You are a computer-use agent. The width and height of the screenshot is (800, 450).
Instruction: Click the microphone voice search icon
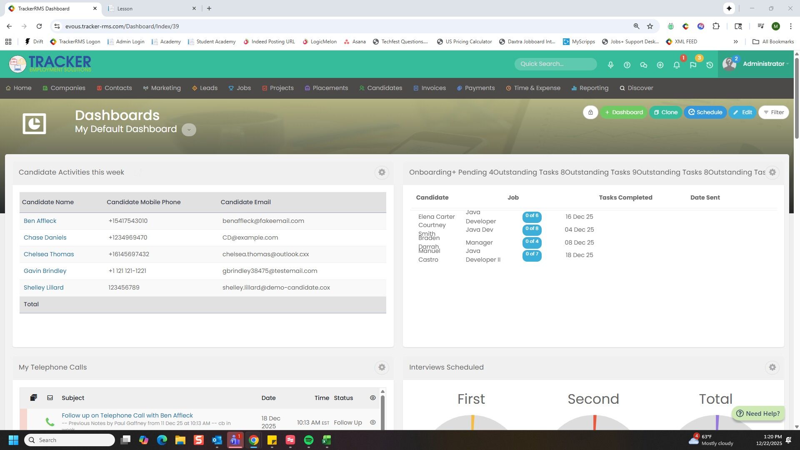pos(610,65)
